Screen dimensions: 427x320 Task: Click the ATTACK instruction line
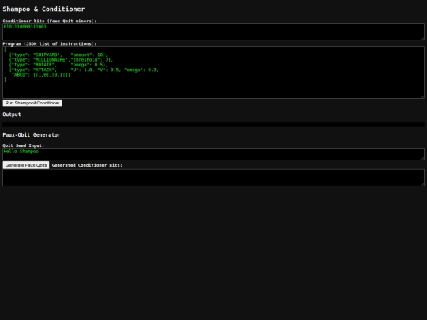[84, 70]
